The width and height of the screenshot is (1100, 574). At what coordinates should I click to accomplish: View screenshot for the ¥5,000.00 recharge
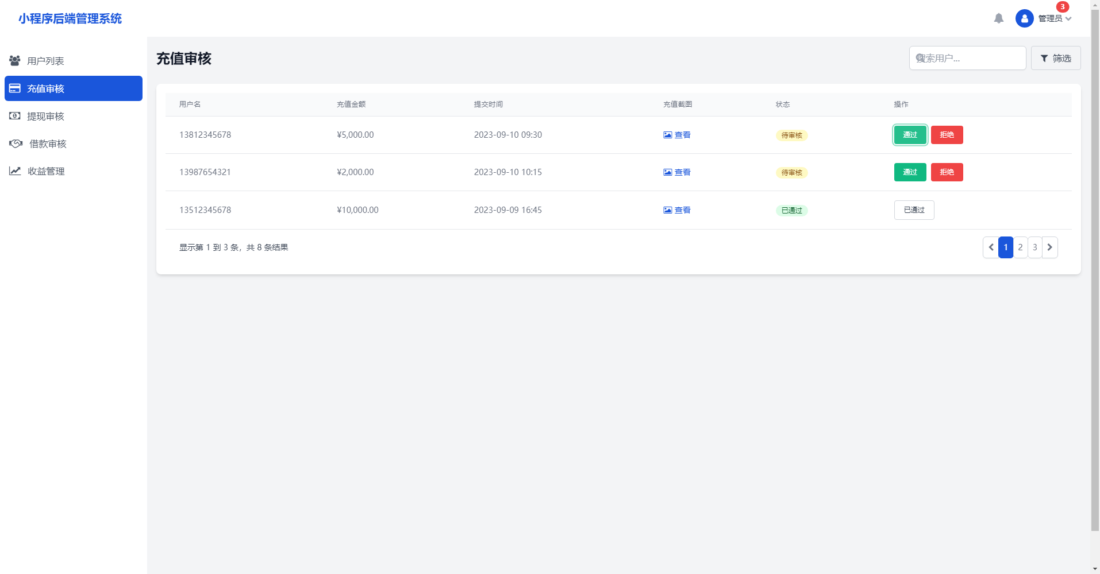coord(677,135)
